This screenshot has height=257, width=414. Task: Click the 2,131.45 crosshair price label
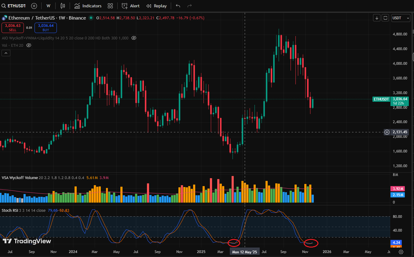pyautogui.click(x=400, y=132)
